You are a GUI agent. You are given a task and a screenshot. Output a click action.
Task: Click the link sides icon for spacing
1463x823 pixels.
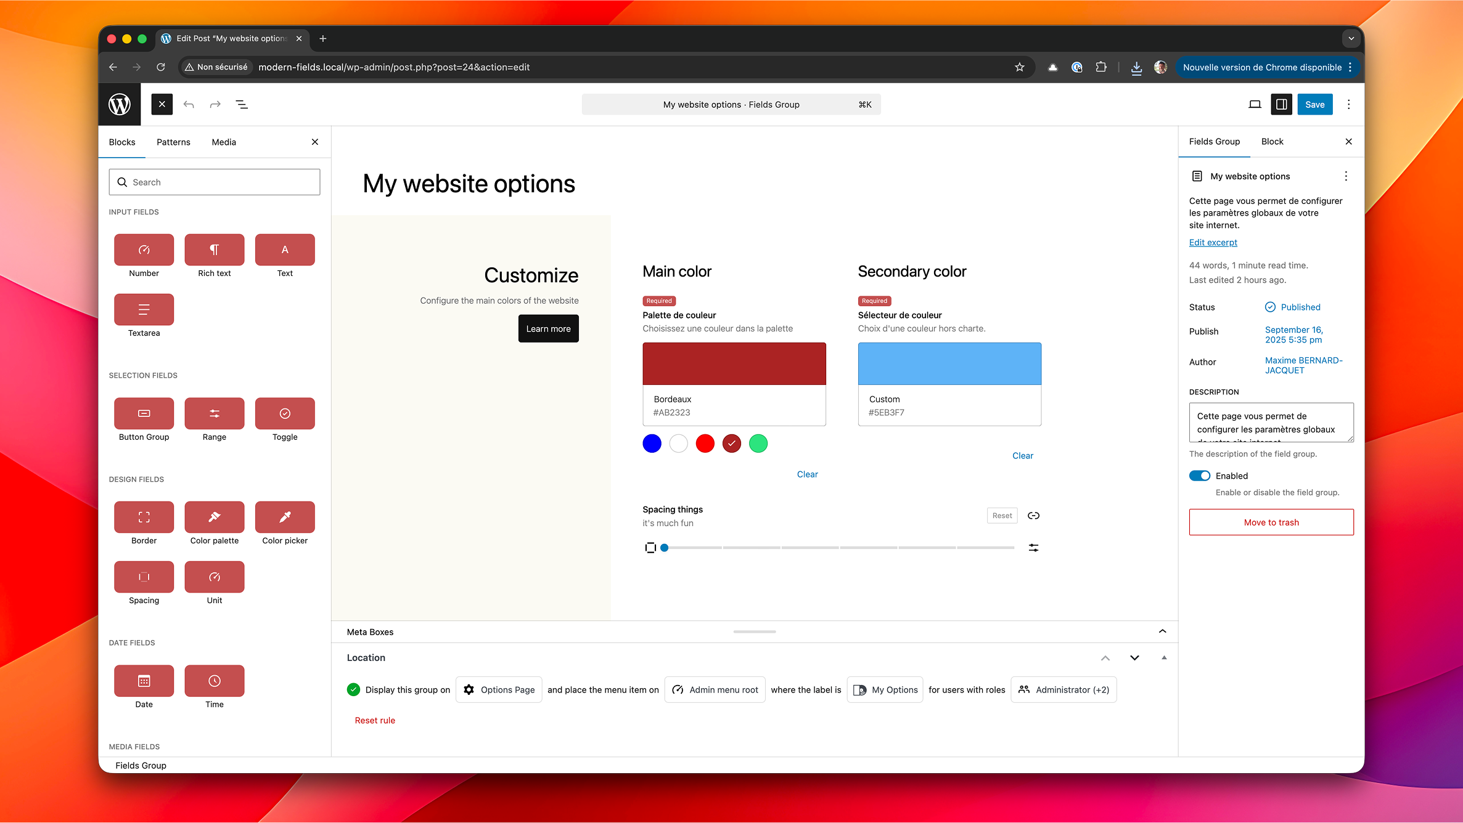(1033, 516)
